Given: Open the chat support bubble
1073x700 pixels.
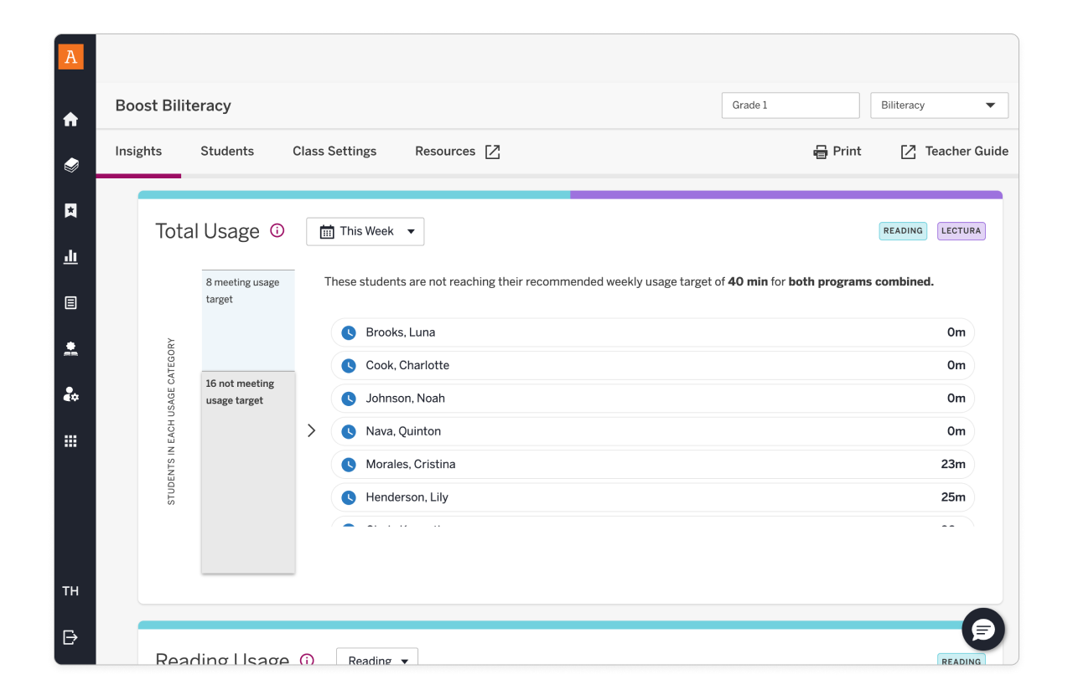Looking at the screenshot, I should pyautogui.click(x=983, y=630).
